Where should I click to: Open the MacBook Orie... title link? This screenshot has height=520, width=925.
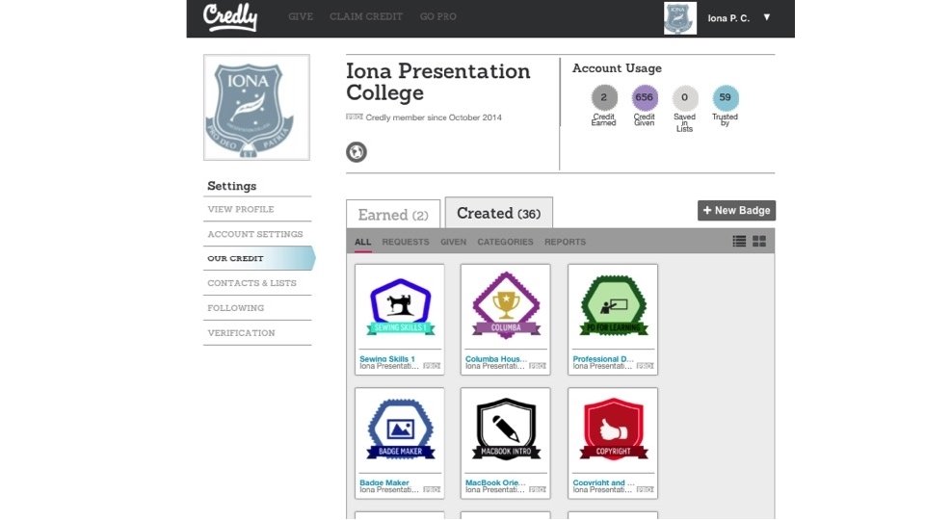coord(495,482)
